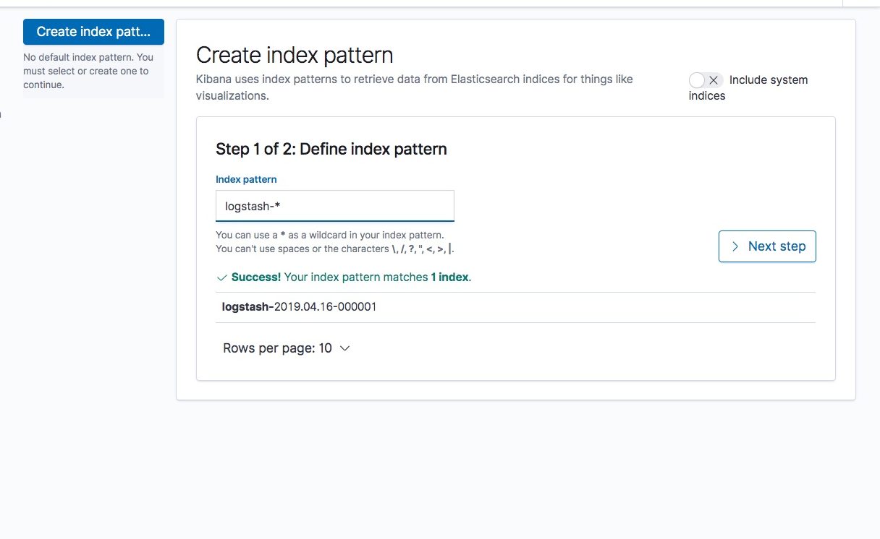Click the Create index pattern sidebar button

(x=93, y=32)
